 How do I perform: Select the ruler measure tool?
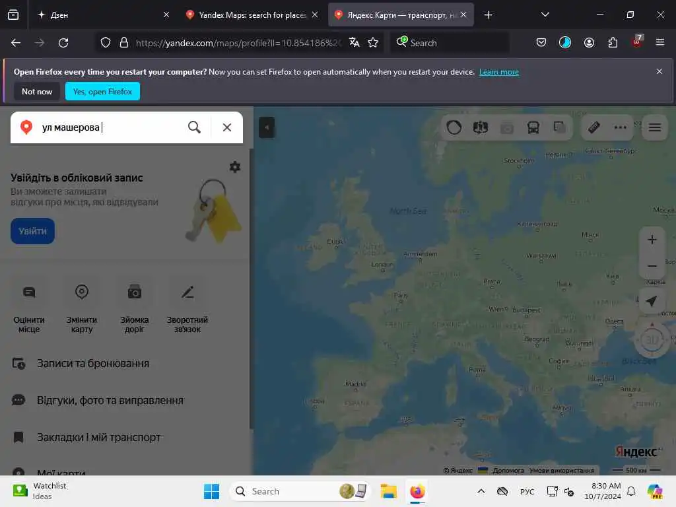(594, 127)
